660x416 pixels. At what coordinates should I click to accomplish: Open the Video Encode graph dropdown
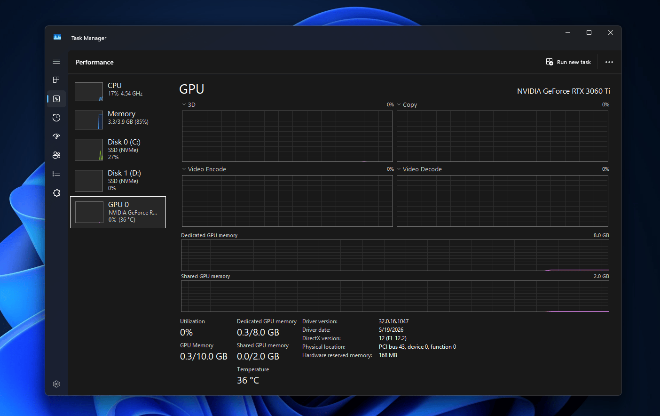tap(204, 169)
